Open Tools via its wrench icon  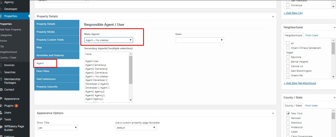pos(1,119)
